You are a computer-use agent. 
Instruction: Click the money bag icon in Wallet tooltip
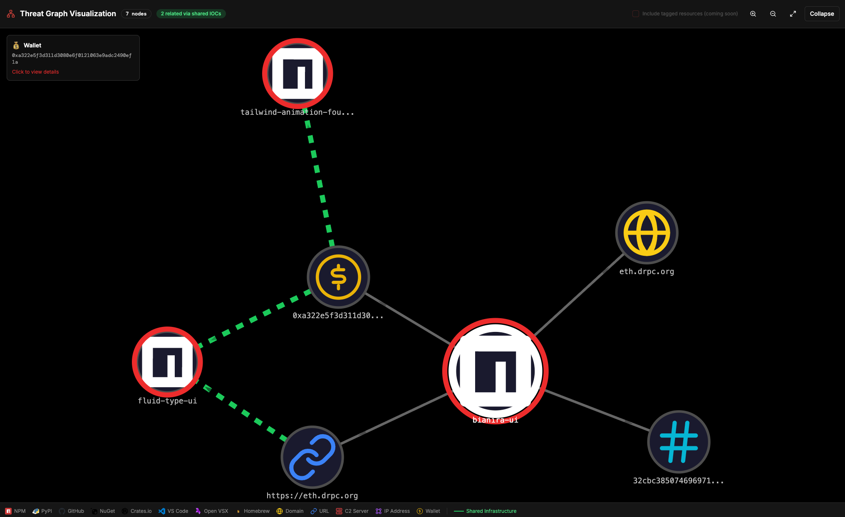(16, 45)
